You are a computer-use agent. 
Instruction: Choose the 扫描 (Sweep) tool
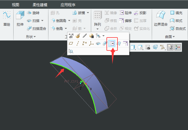click(33, 21)
